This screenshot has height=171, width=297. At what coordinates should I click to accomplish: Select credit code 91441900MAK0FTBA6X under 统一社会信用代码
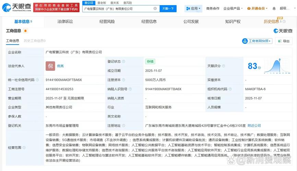coord(64,80)
